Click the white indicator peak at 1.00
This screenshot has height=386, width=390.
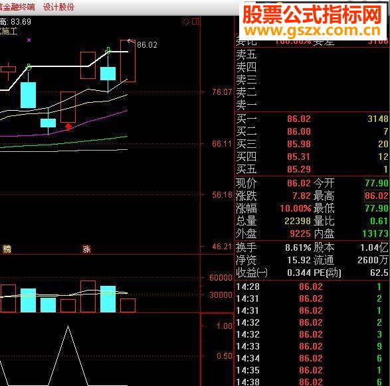[x=68, y=327]
